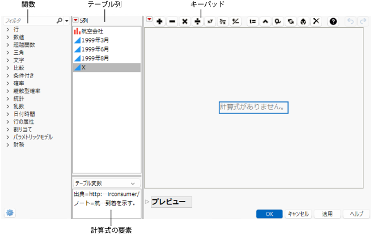Image resolution: width=372 pixels, height=235 pixels.
Task: Expand the 超越関数 function category
Action: pyautogui.click(x=8, y=45)
